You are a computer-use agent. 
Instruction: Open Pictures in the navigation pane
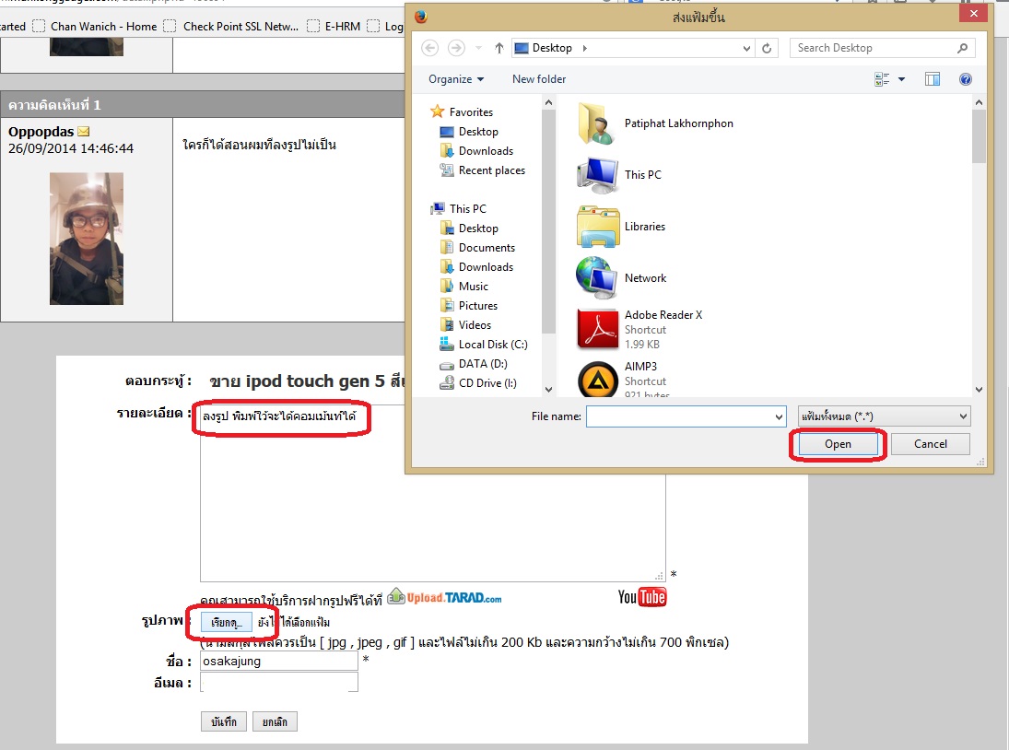click(477, 306)
